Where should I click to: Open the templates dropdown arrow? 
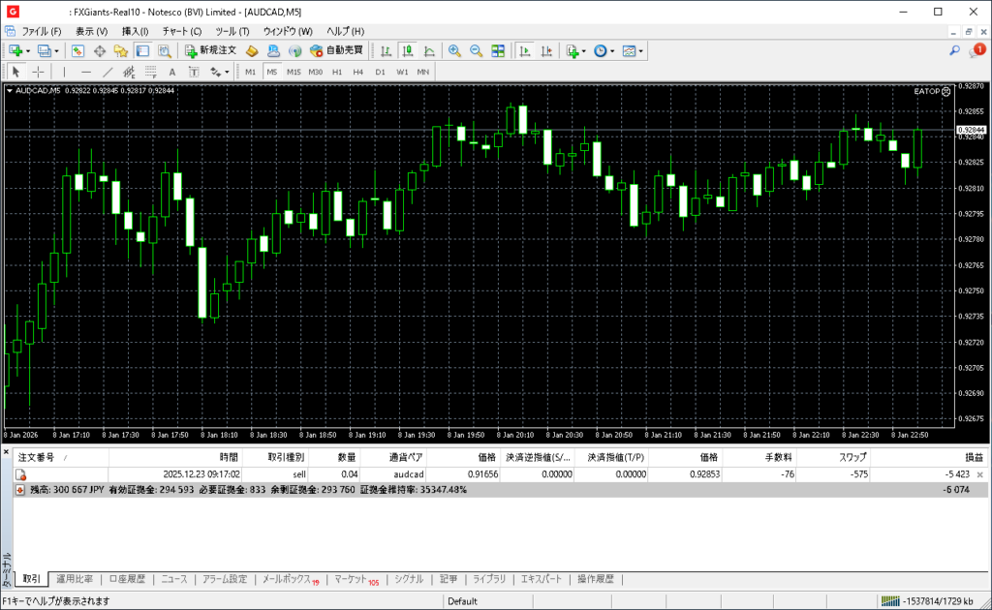[640, 50]
